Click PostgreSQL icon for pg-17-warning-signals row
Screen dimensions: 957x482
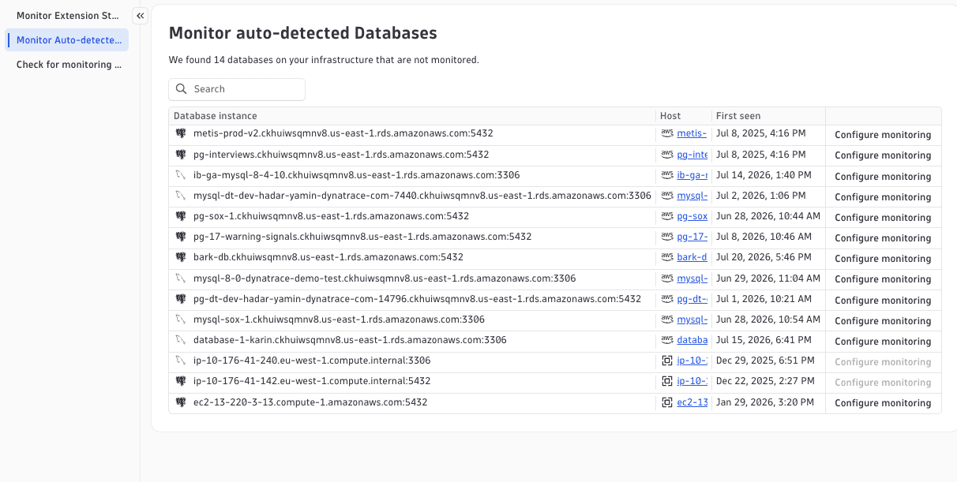pos(181,237)
